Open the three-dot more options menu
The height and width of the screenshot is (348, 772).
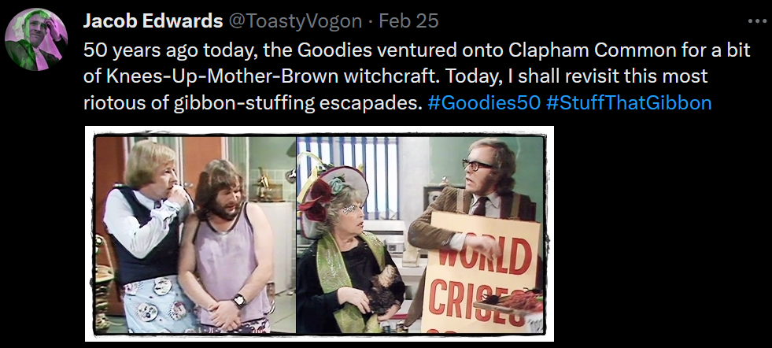pos(757,21)
